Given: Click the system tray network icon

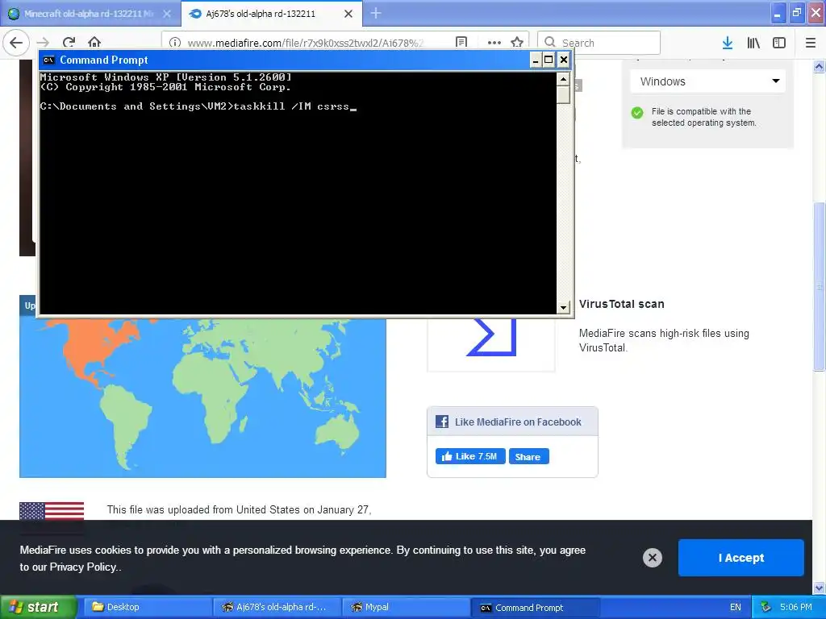Looking at the screenshot, I should click(766, 608).
